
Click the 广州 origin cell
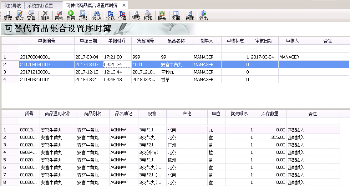click(187, 145)
